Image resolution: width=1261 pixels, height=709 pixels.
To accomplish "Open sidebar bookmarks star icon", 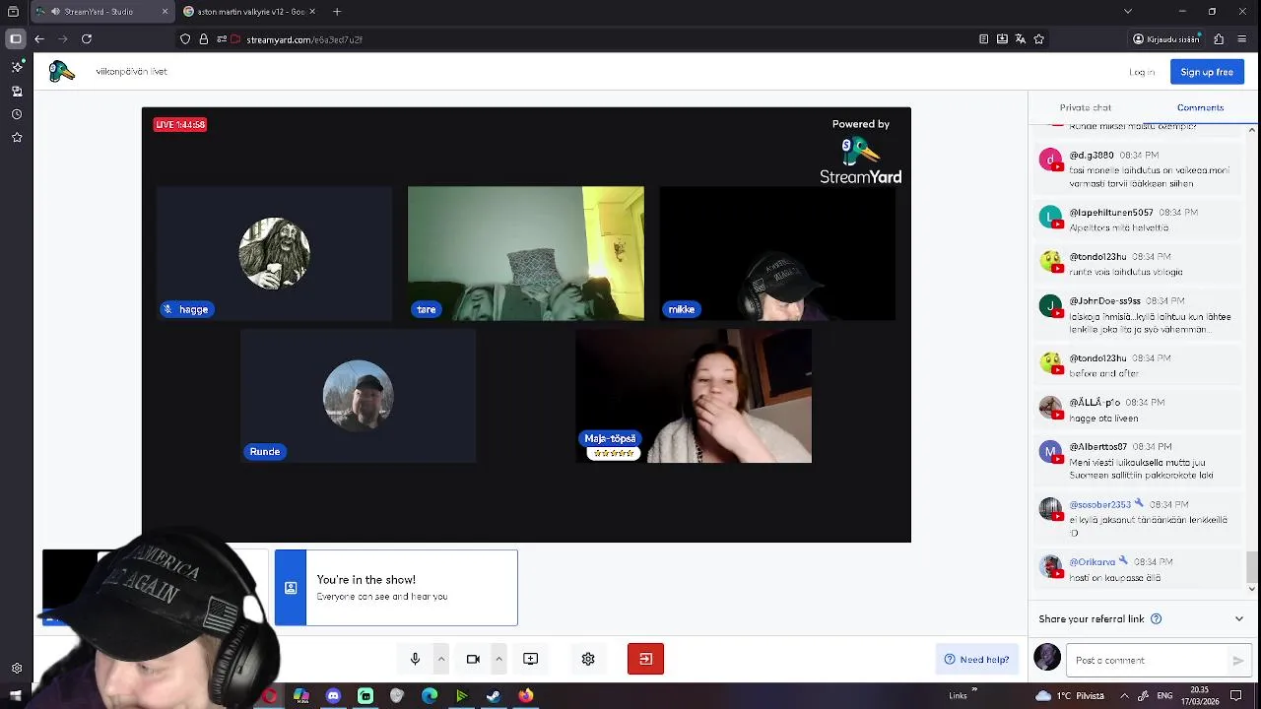I will [x=17, y=138].
